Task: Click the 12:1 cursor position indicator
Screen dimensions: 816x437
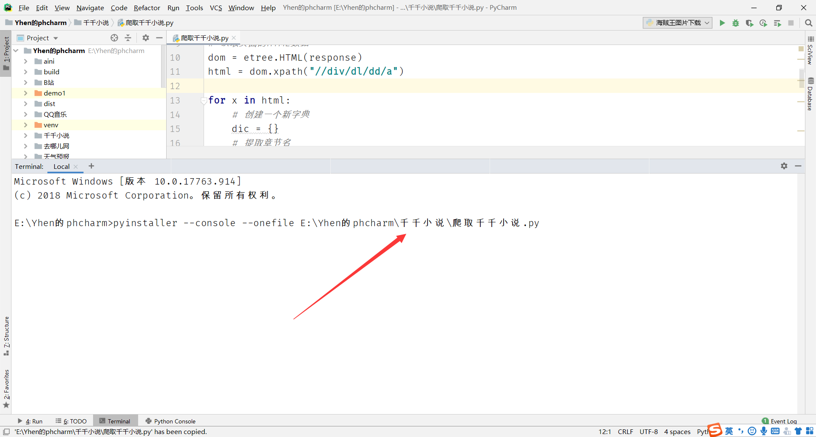Action: [x=604, y=431]
